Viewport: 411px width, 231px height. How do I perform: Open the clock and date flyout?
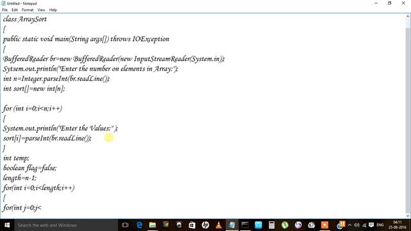pos(398,225)
